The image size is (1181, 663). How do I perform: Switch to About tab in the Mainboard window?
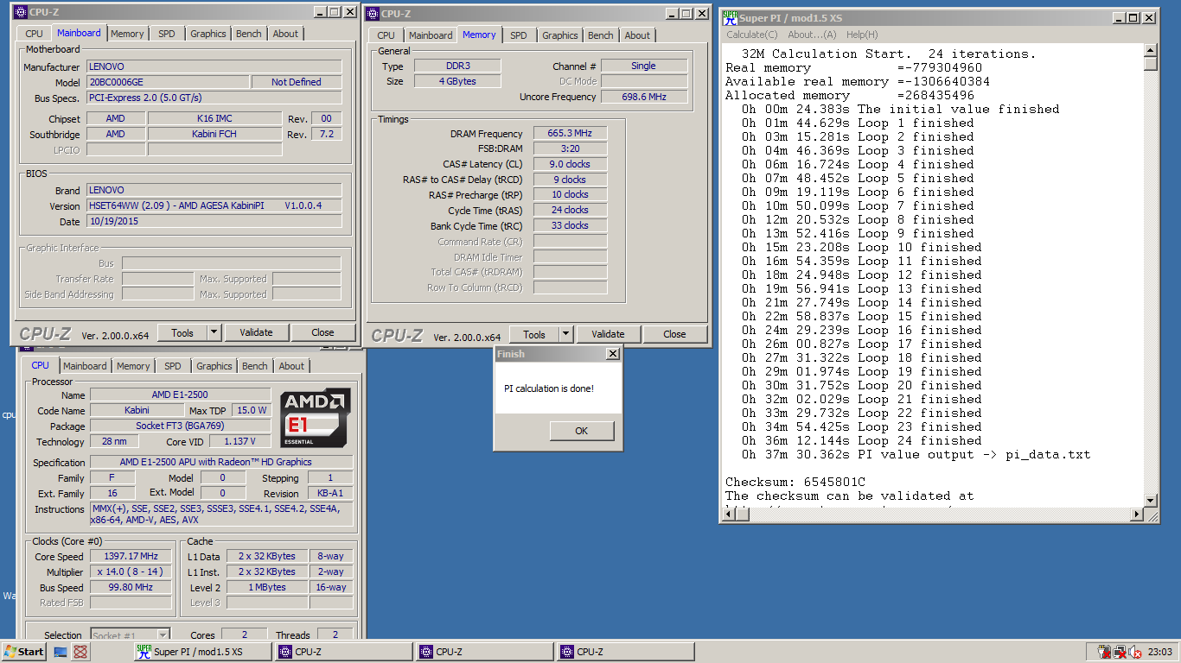coord(285,34)
